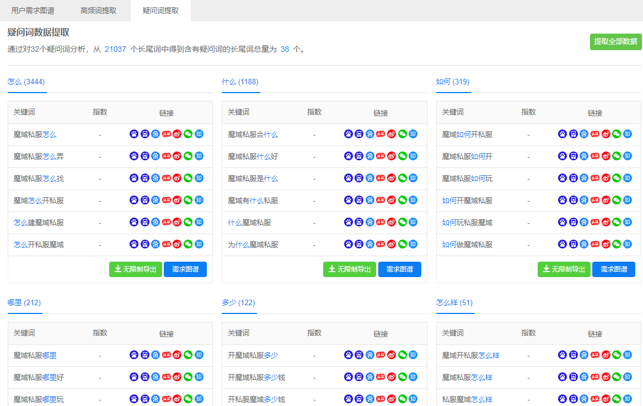Open WeChat icon for 开魔域私服多少钱 row

click(402, 377)
